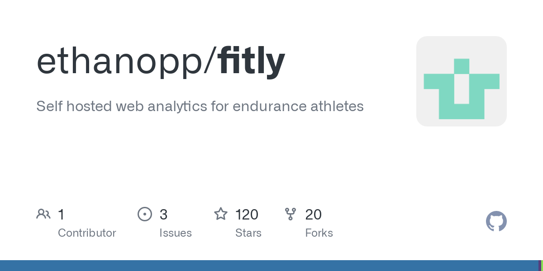
Task: Click the green language segment at bar end
Action: (x=542, y=266)
